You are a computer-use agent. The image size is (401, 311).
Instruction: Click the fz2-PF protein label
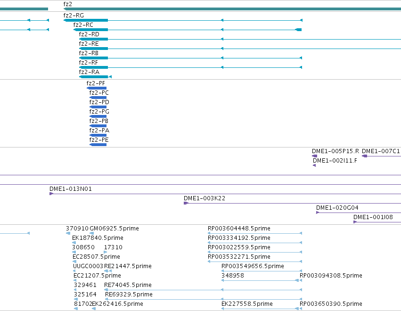pos(96,83)
